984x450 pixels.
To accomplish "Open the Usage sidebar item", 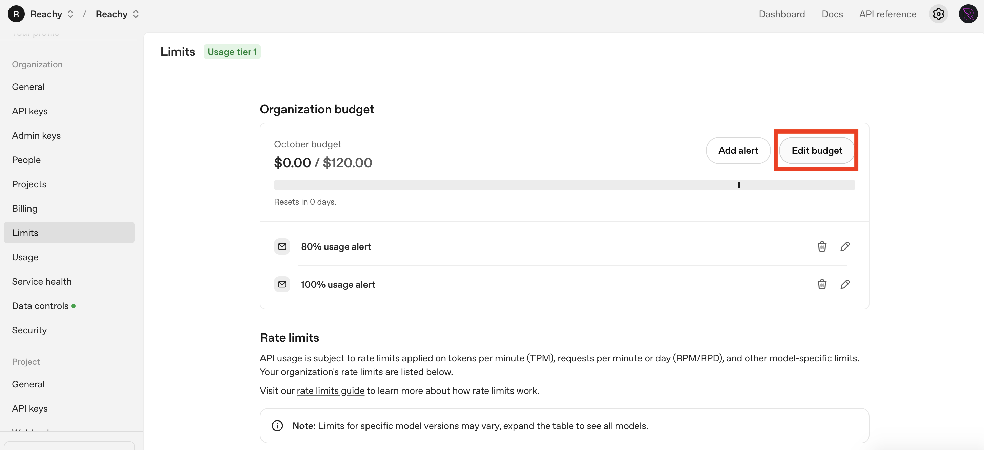I will (25, 257).
